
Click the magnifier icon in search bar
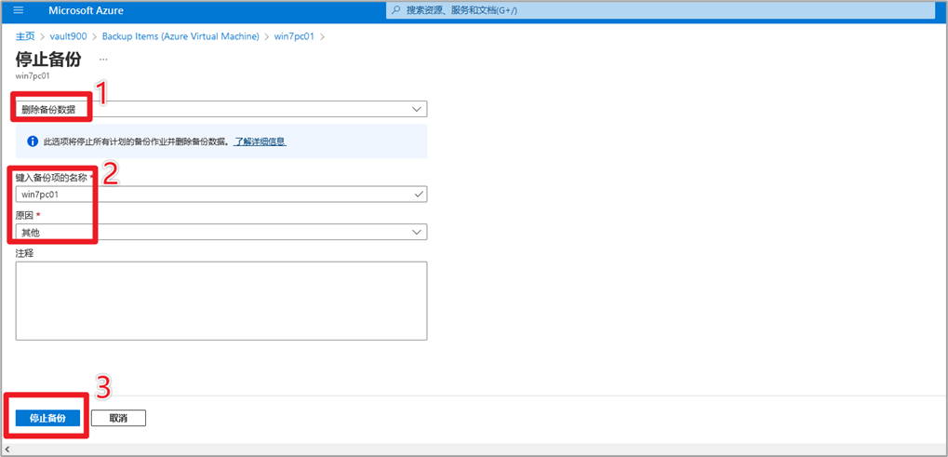coord(396,11)
